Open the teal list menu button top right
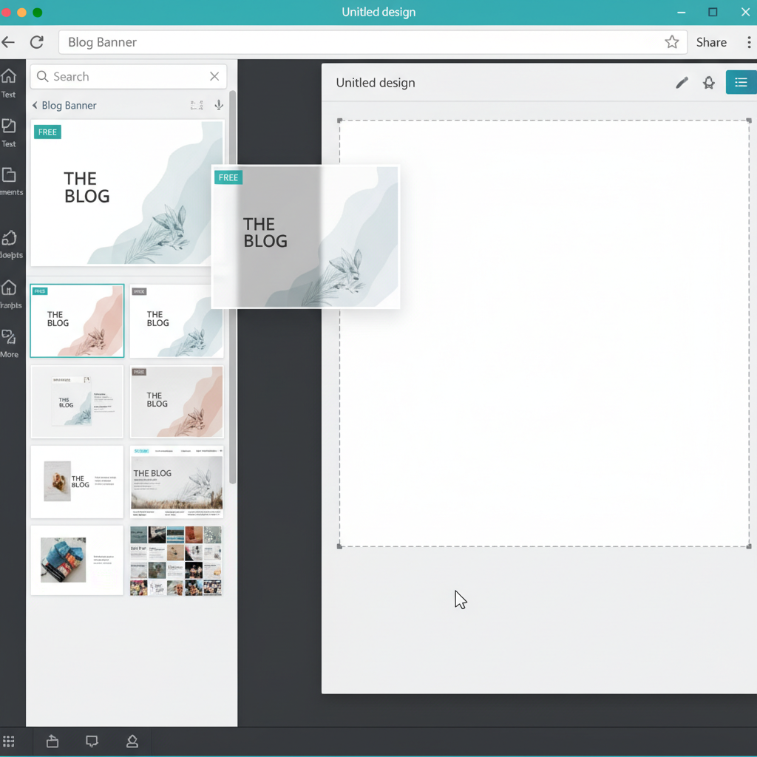This screenshot has width=757, height=757. click(741, 82)
